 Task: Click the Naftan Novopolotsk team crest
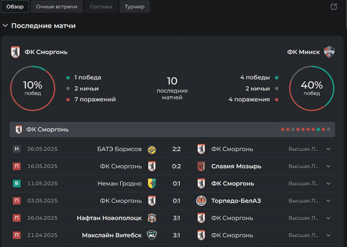click(151, 218)
